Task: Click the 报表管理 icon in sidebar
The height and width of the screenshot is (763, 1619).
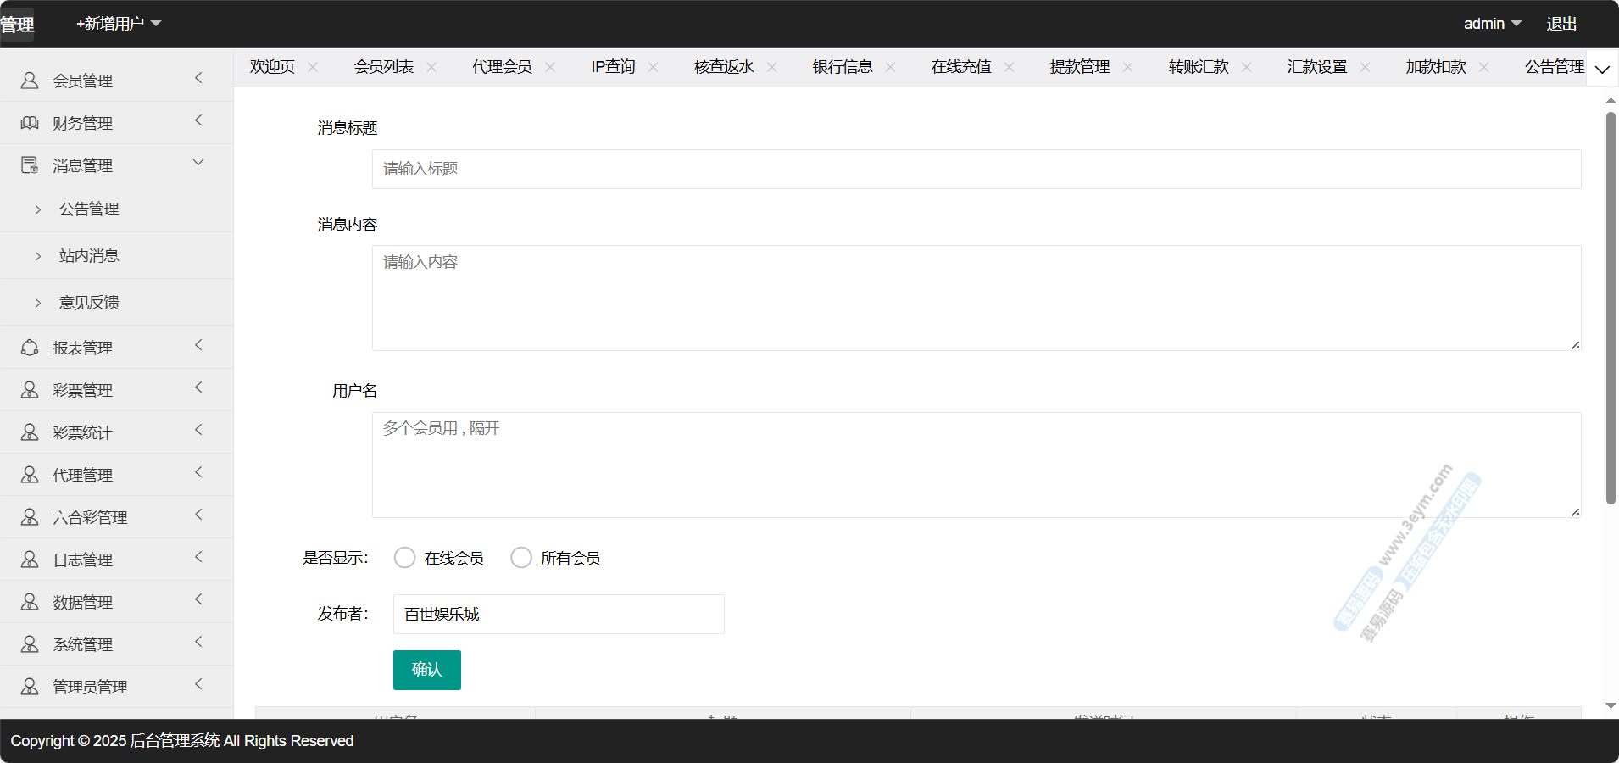Action: 30,348
